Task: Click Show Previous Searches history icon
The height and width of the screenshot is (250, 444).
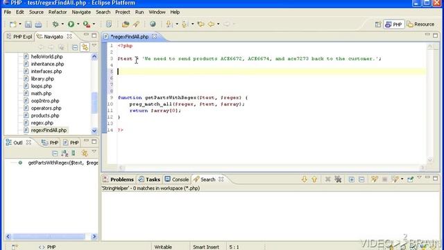Action: click(395, 179)
